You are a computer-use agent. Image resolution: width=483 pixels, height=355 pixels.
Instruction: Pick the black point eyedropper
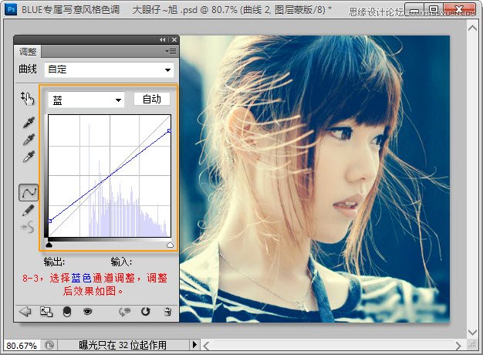(x=28, y=122)
